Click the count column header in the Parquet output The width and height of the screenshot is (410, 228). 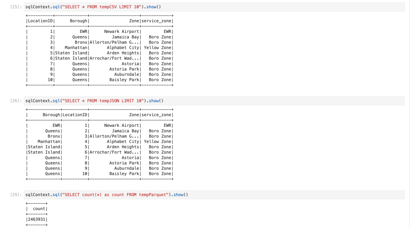tap(39, 209)
